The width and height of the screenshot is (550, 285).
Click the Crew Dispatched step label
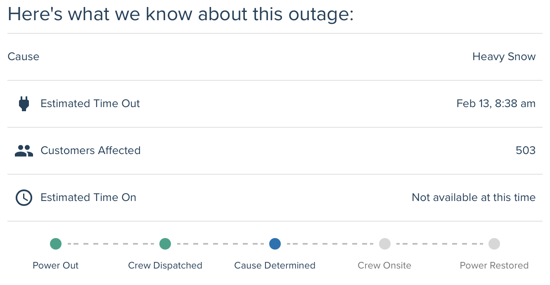tap(165, 266)
